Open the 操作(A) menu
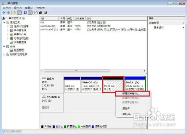Screen dimensions: 187x135 point(18,8)
